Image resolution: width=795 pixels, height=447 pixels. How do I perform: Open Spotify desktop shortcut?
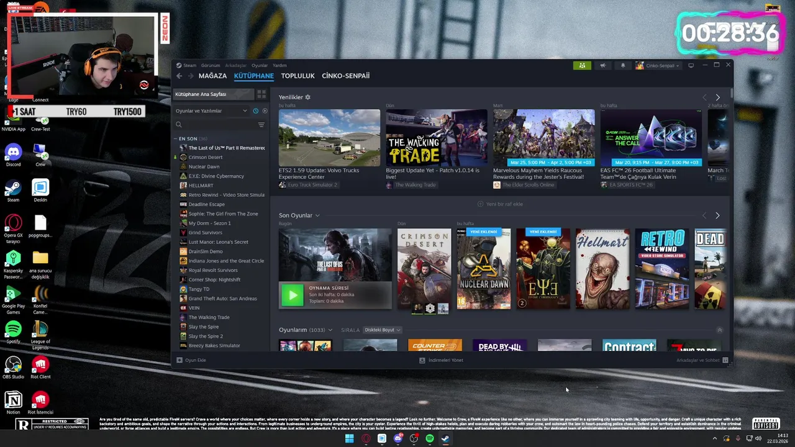tap(13, 332)
